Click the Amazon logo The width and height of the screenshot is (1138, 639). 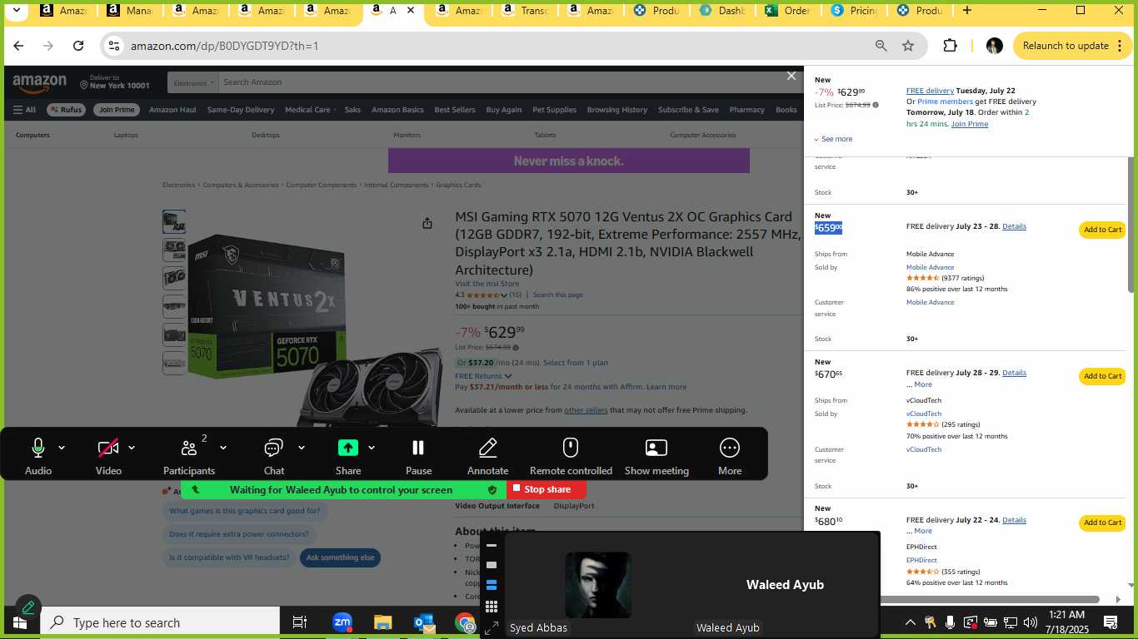(39, 83)
